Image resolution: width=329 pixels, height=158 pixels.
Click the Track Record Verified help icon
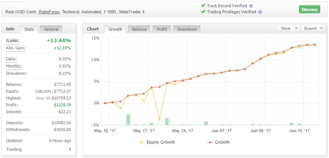(251, 6)
